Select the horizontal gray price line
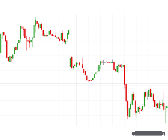This screenshot has height=140, width=168. tap(84, 84)
